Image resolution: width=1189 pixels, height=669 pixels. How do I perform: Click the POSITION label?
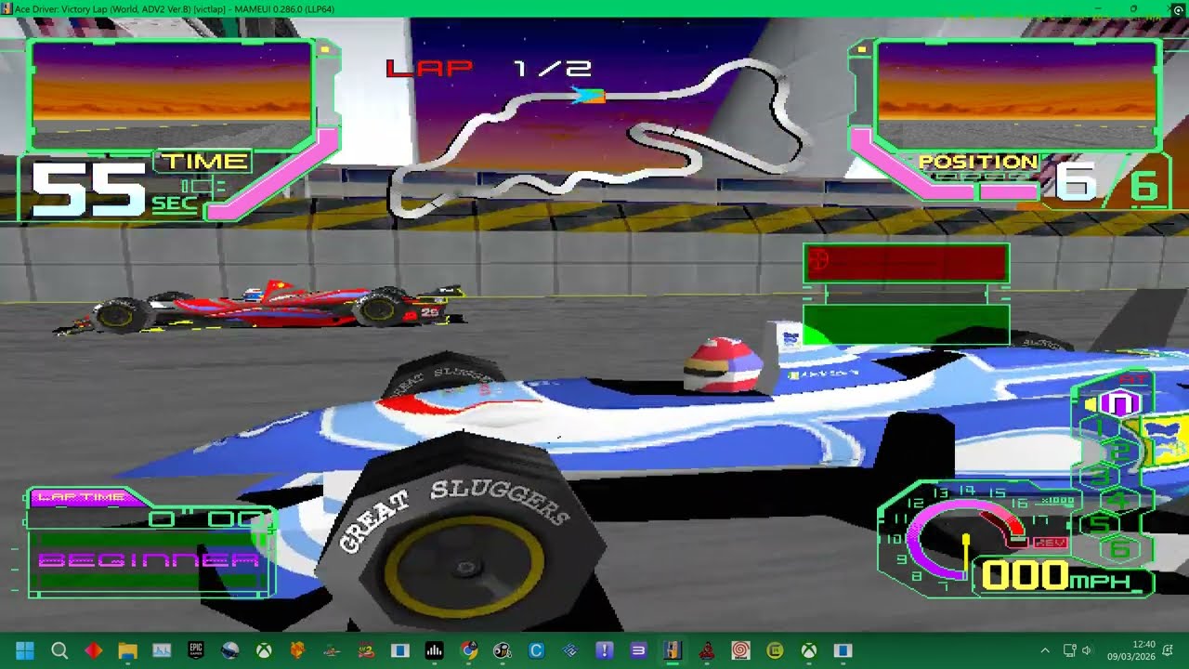pos(977,162)
